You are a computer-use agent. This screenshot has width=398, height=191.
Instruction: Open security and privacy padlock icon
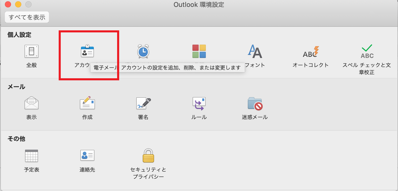pyautogui.click(x=148, y=156)
